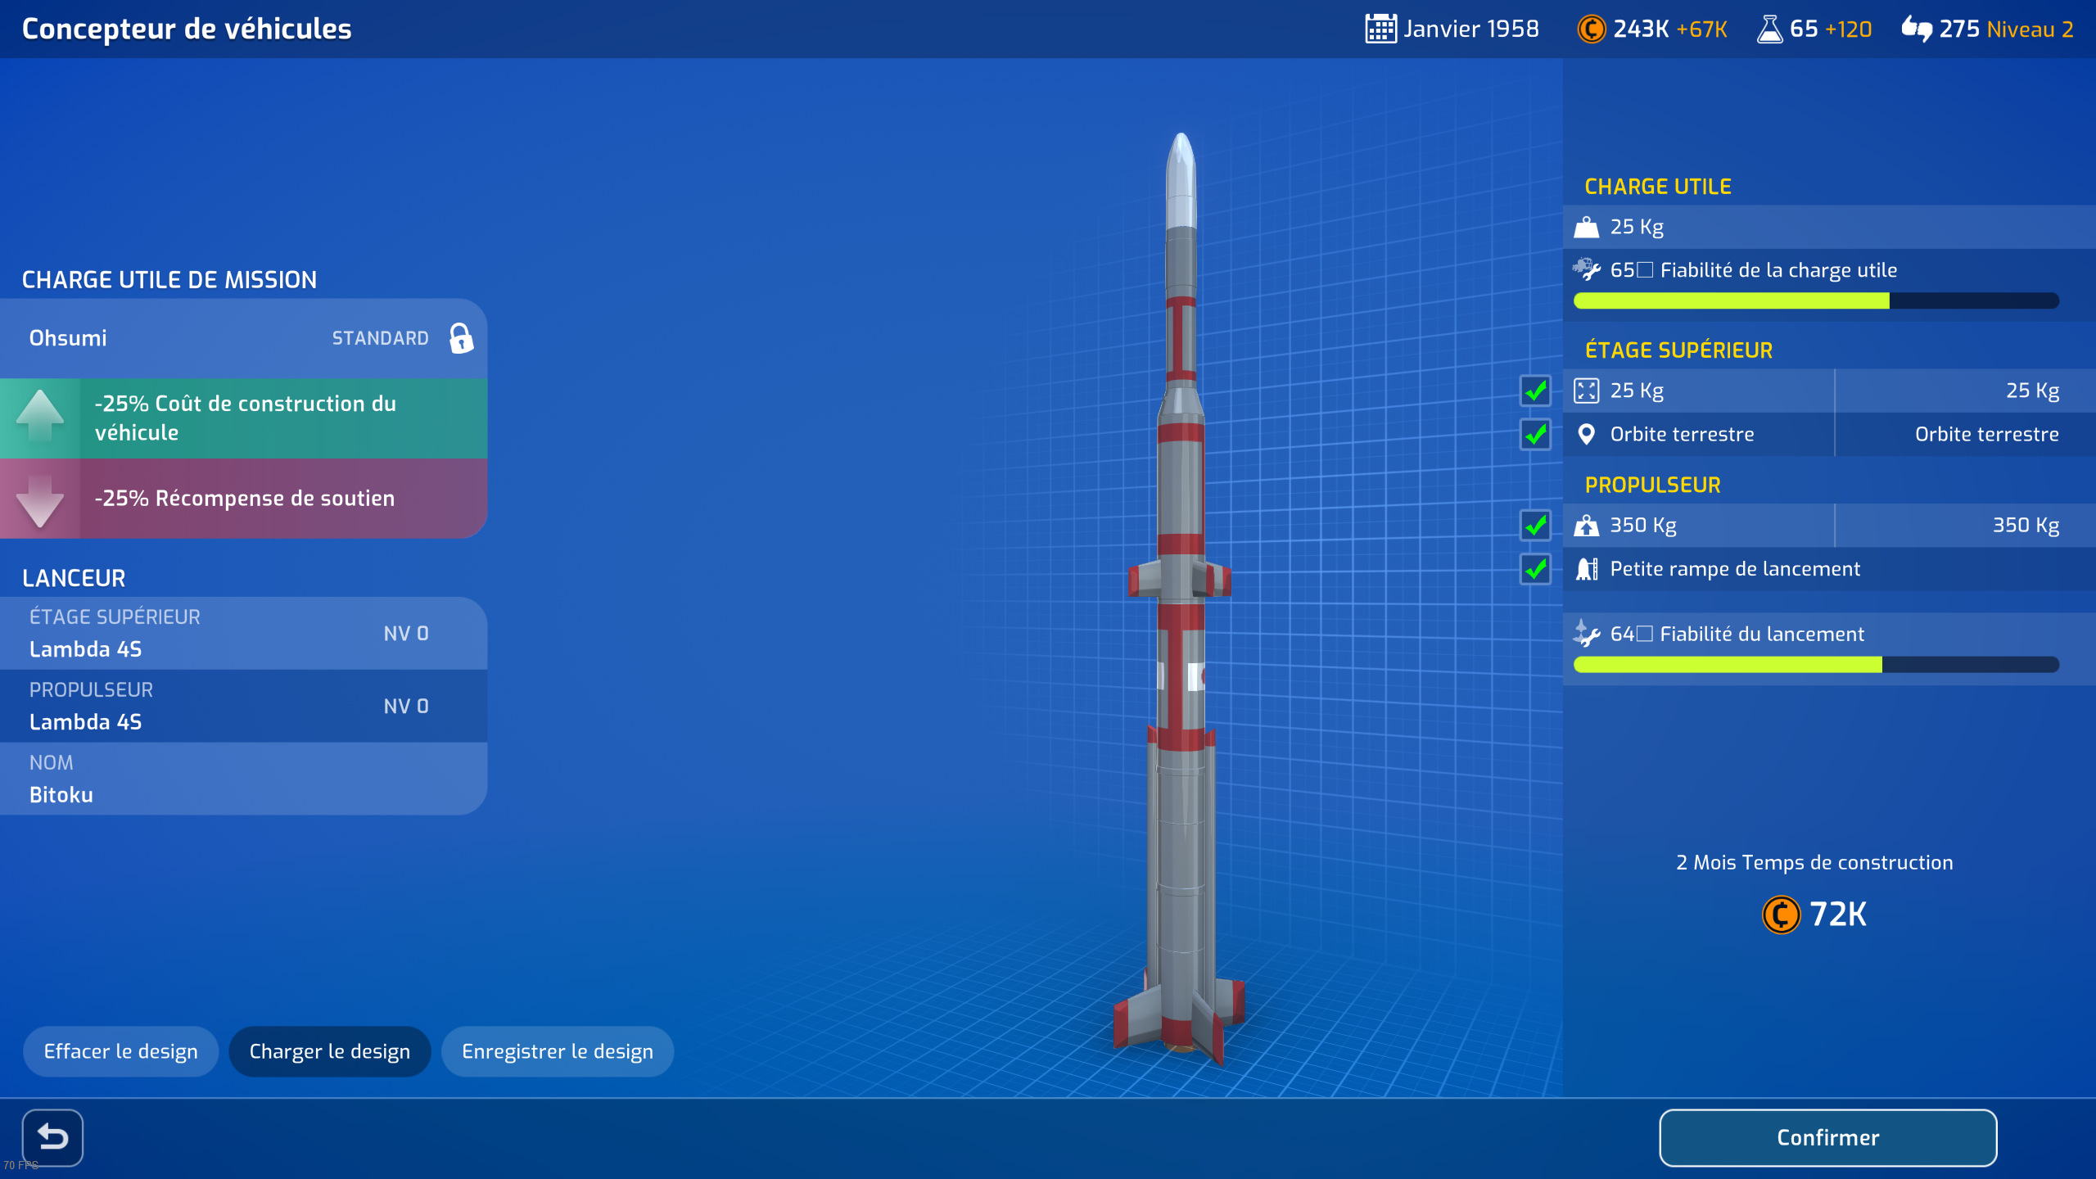Click the Fiabilité de la charge utile label
Image resolution: width=2096 pixels, height=1179 pixels.
coord(1778,270)
